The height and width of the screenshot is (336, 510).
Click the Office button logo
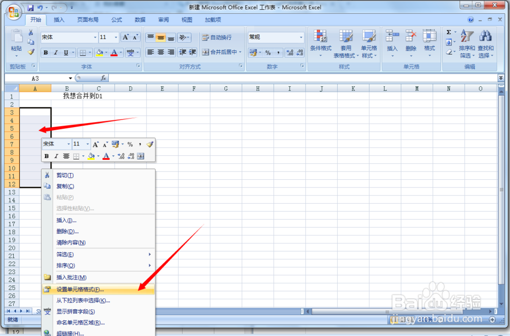[13, 12]
